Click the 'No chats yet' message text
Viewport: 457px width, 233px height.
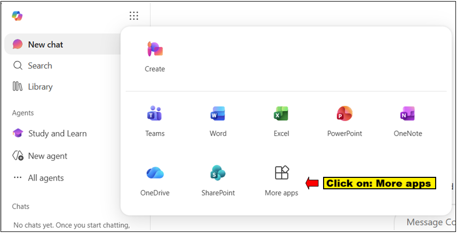[x=72, y=225]
